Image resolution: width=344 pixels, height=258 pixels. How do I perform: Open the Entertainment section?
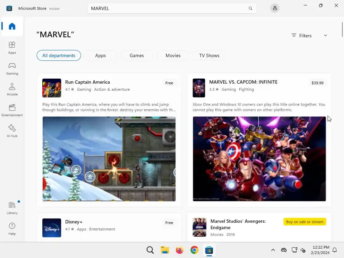(12, 110)
